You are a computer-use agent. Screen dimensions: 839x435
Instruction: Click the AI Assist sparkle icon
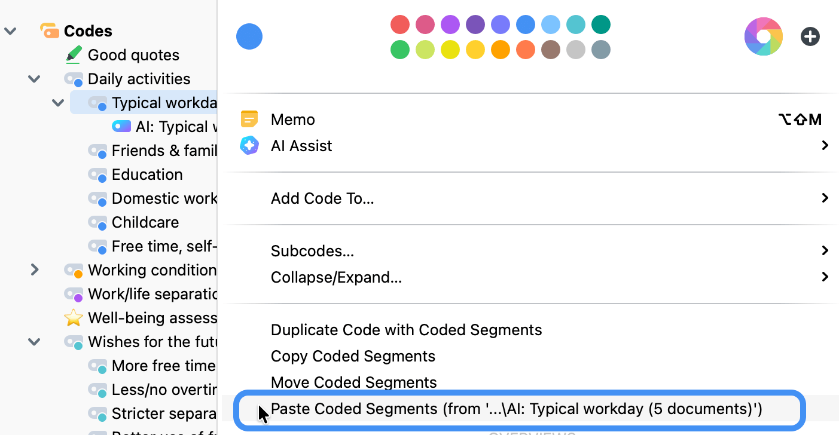[249, 145]
